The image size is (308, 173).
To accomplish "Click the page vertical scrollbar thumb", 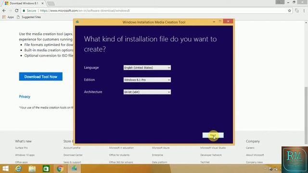I will [306, 115].
